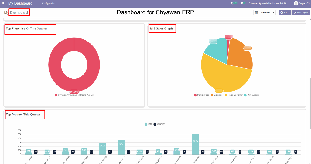The height and width of the screenshot is (164, 311).
Task: Click the 100.00% donut label
Action: click(74, 92)
